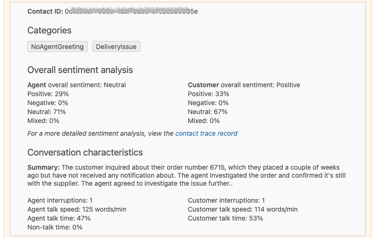This screenshot has height=238, width=377.
Task: Click Customer talk speed 114 words/min
Action: pos(243,209)
